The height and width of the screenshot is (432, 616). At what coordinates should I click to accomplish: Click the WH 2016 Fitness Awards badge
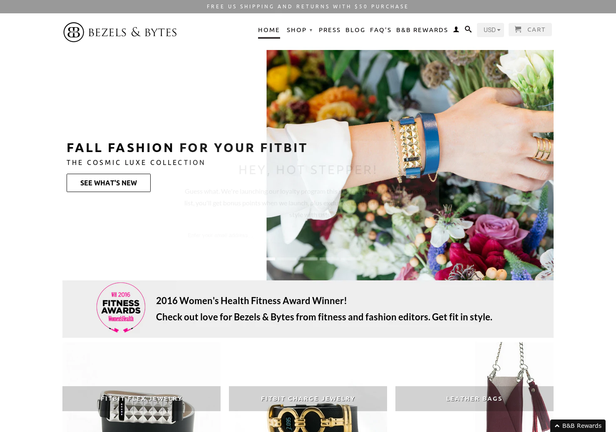pos(121,308)
